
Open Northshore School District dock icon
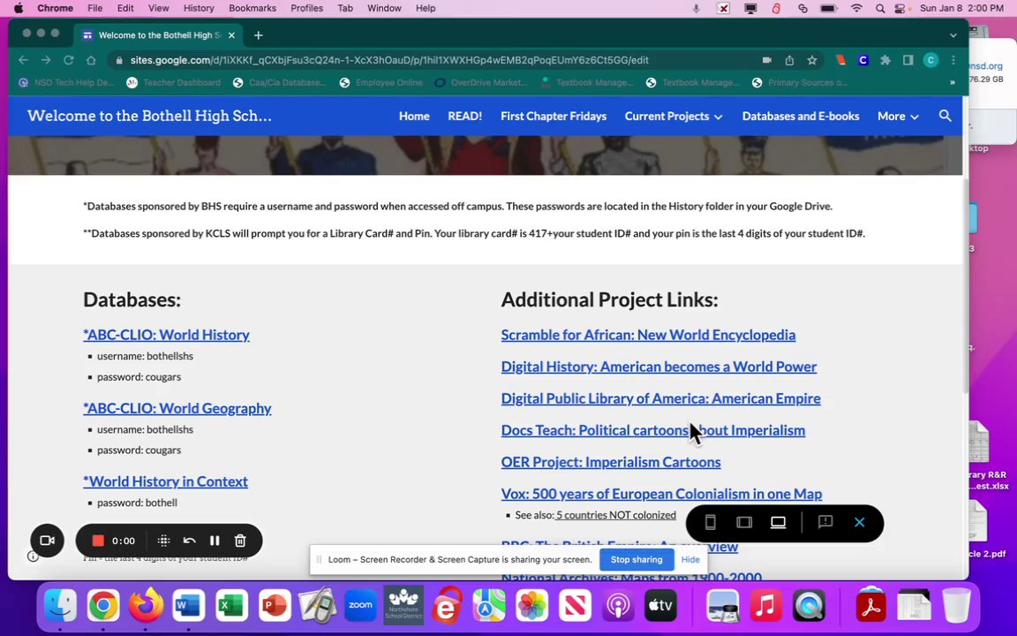pyautogui.click(x=403, y=606)
